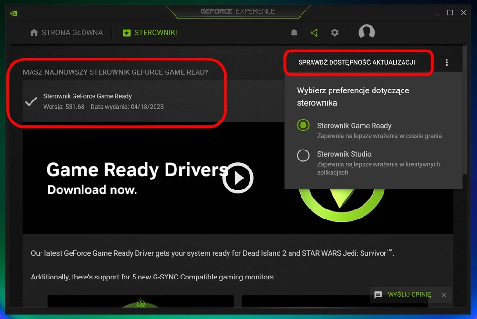This screenshot has width=477, height=319.
Task: Click the Data wydania: 04/18/2023 text
Action: [x=127, y=107]
